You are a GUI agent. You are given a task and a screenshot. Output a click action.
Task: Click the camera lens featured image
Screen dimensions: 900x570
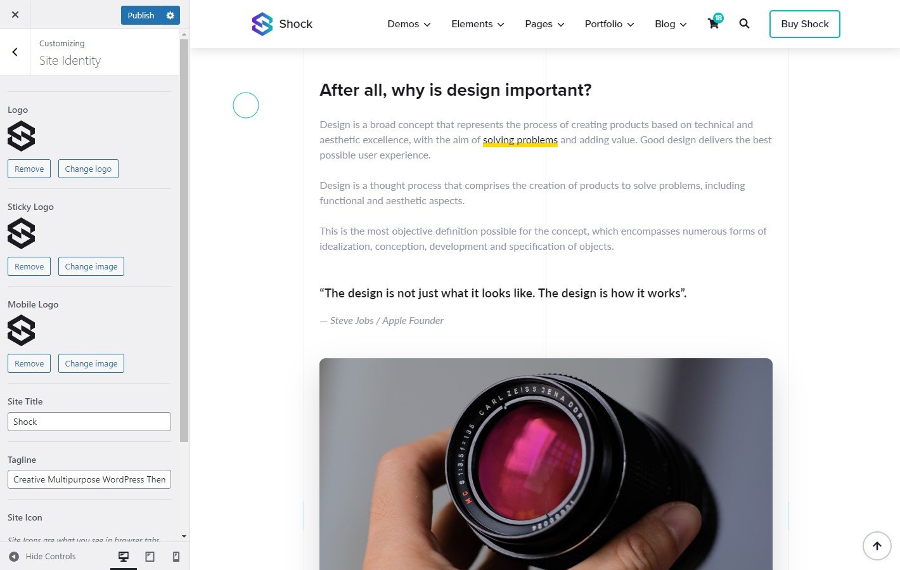tap(546, 464)
